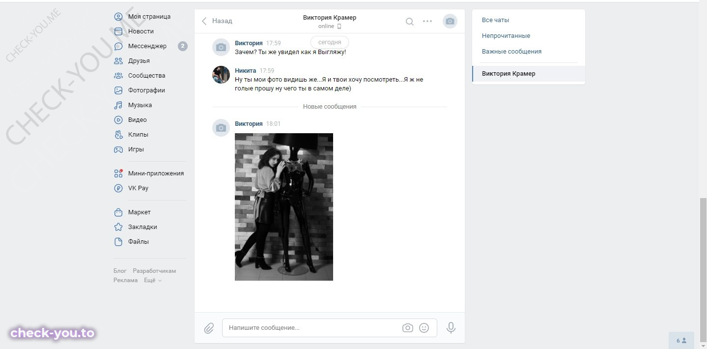Open the Маркет bag icon
707x349 pixels.
[x=118, y=212]
